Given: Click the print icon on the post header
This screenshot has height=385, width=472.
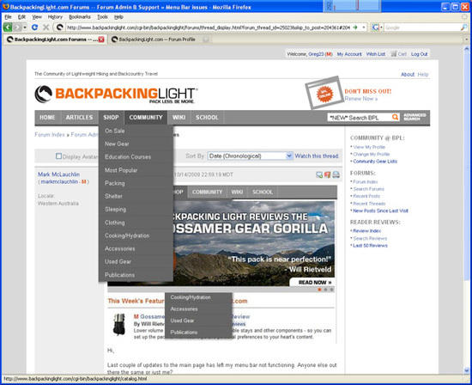Looking at the screenshot, I should tap(336, 174).
